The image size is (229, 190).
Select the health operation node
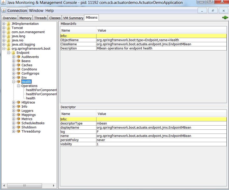[x=31, y=98]
